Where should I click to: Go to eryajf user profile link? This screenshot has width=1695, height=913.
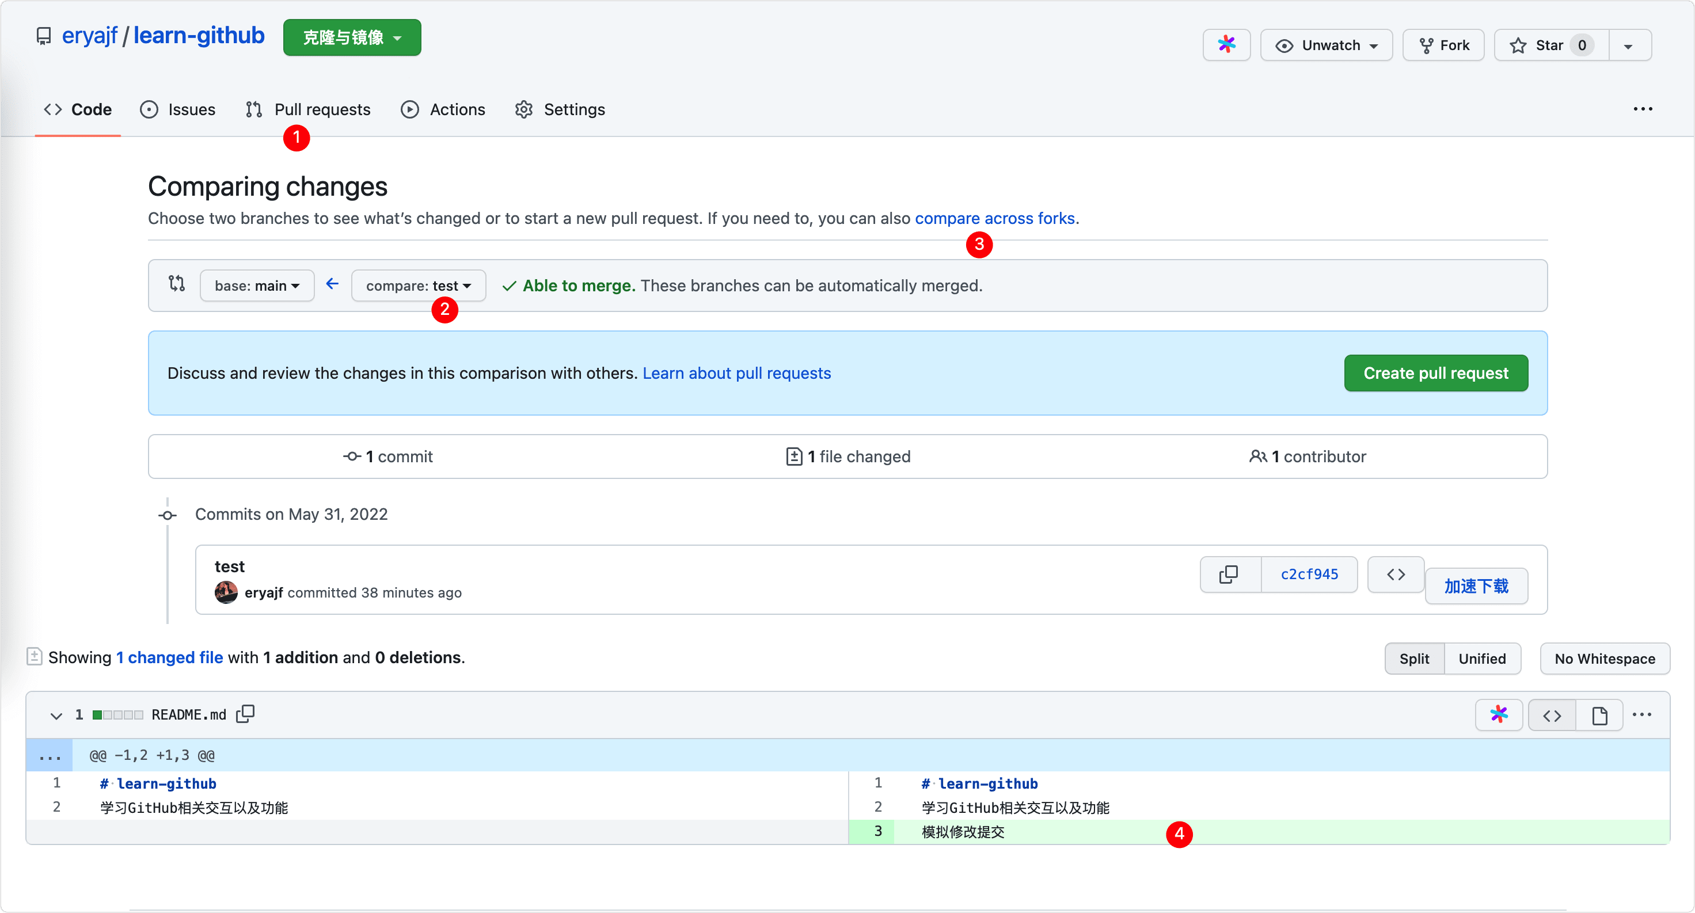(89, 36)
